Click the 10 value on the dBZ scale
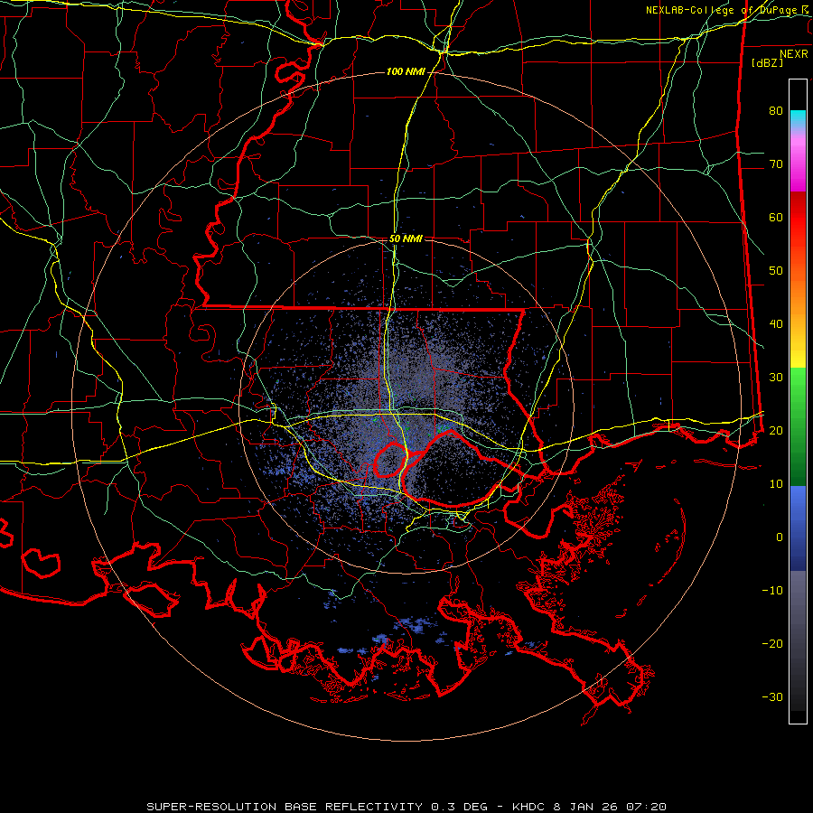The image size is (813, 813). tap(776, 484)
